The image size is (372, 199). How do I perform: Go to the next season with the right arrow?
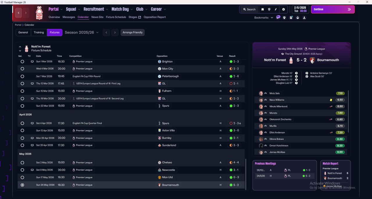pos(115,32)
